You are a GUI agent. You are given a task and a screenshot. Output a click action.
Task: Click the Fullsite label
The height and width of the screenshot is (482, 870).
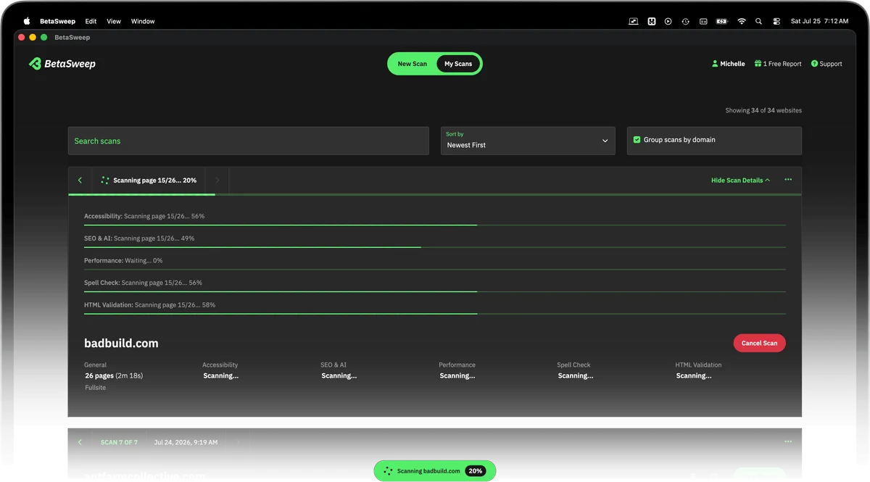96,388
